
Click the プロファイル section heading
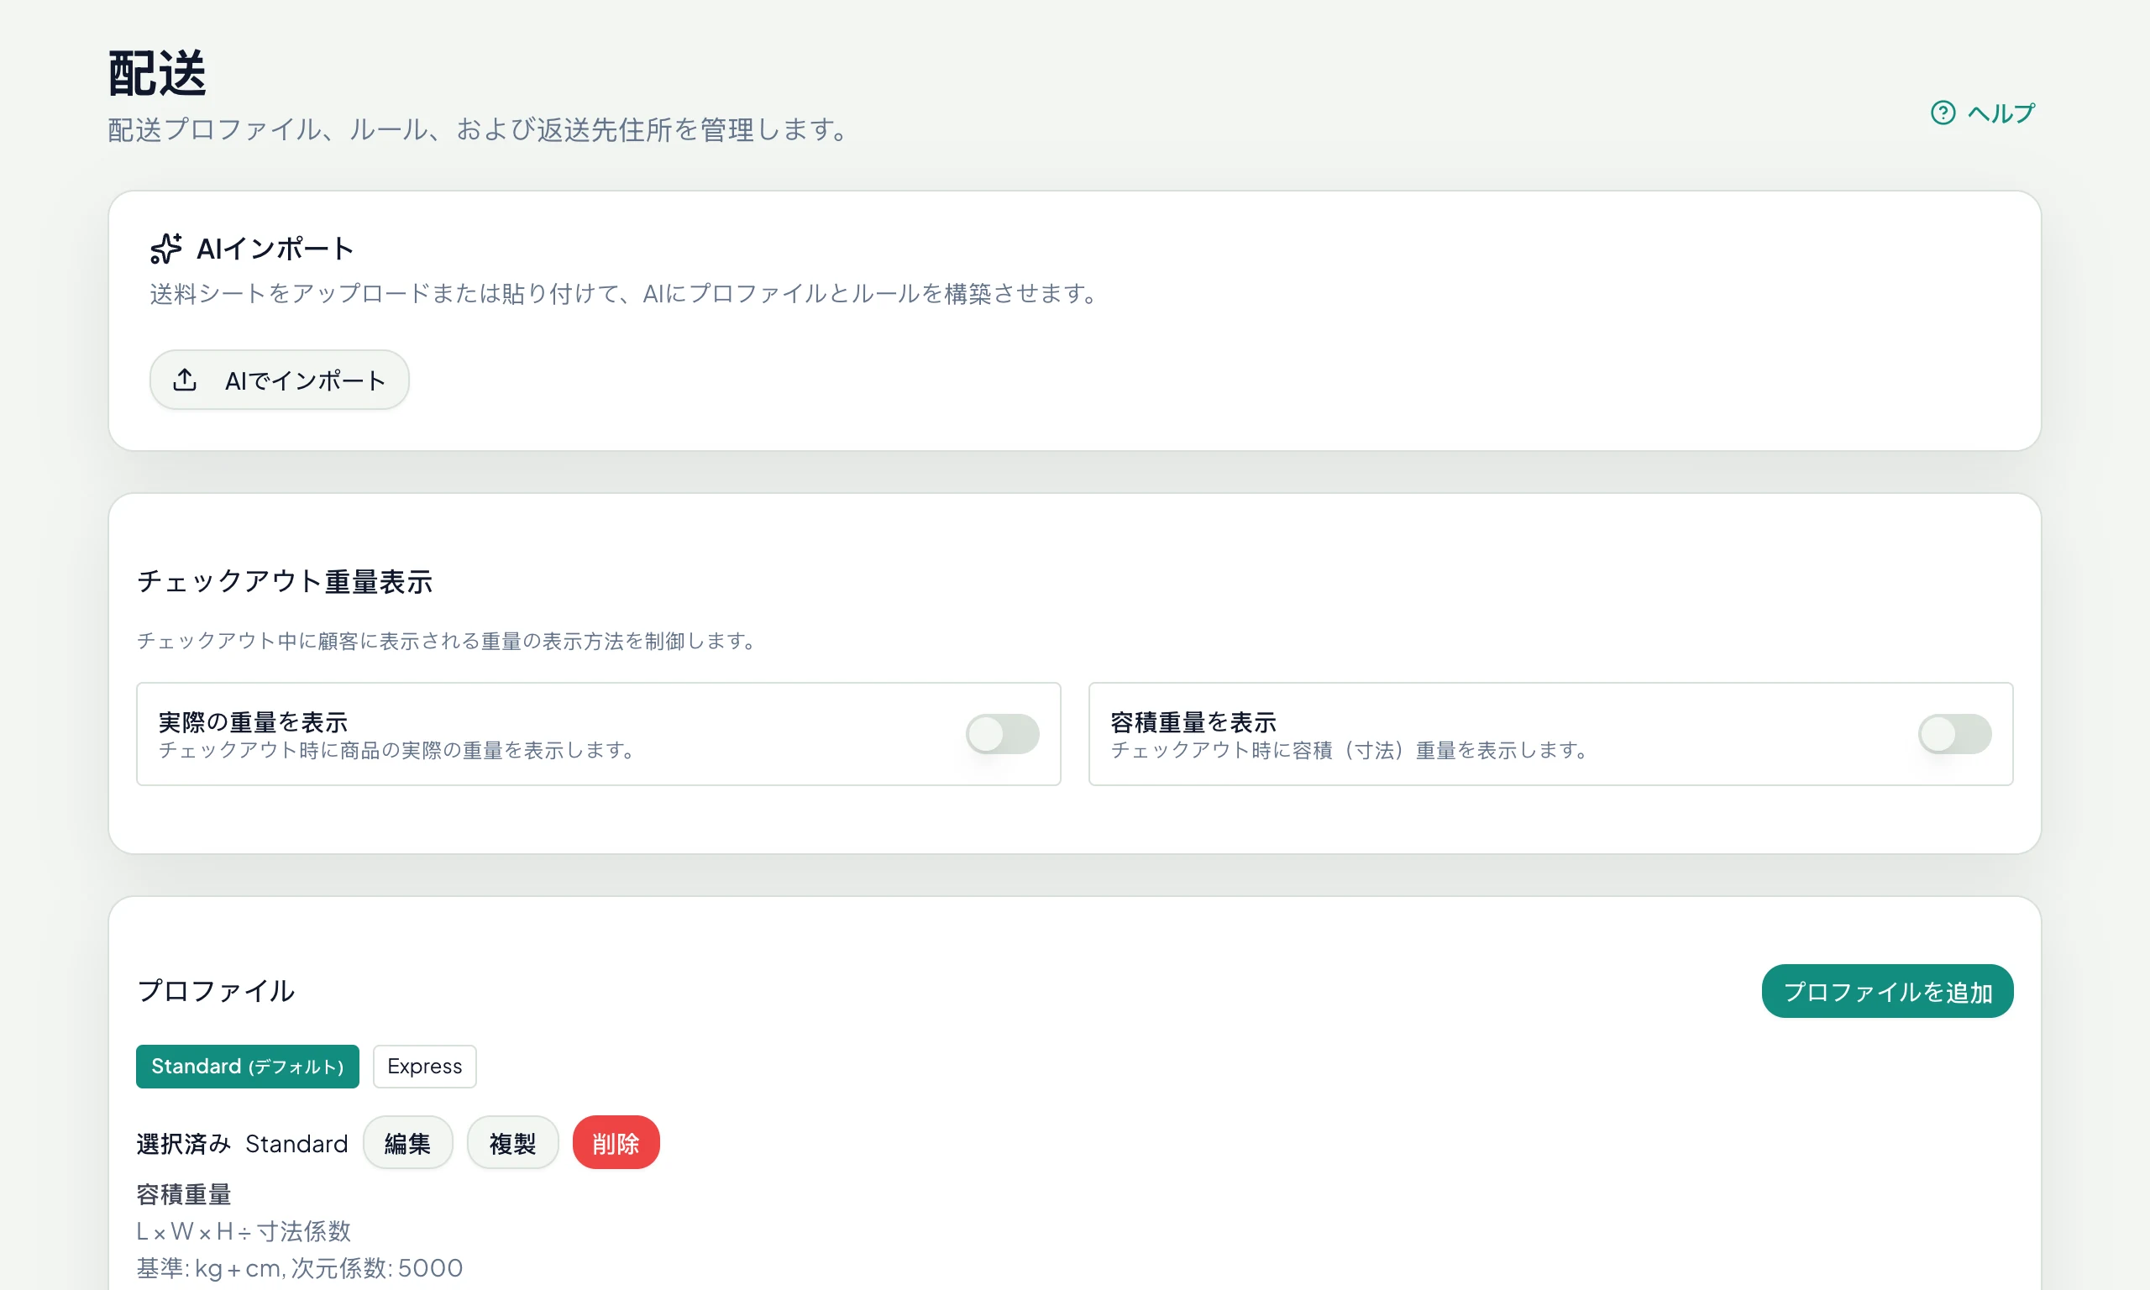pos(217,991)
